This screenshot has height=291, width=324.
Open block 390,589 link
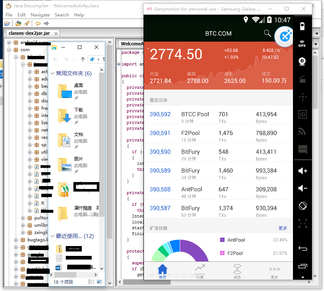tap(160, 171)
